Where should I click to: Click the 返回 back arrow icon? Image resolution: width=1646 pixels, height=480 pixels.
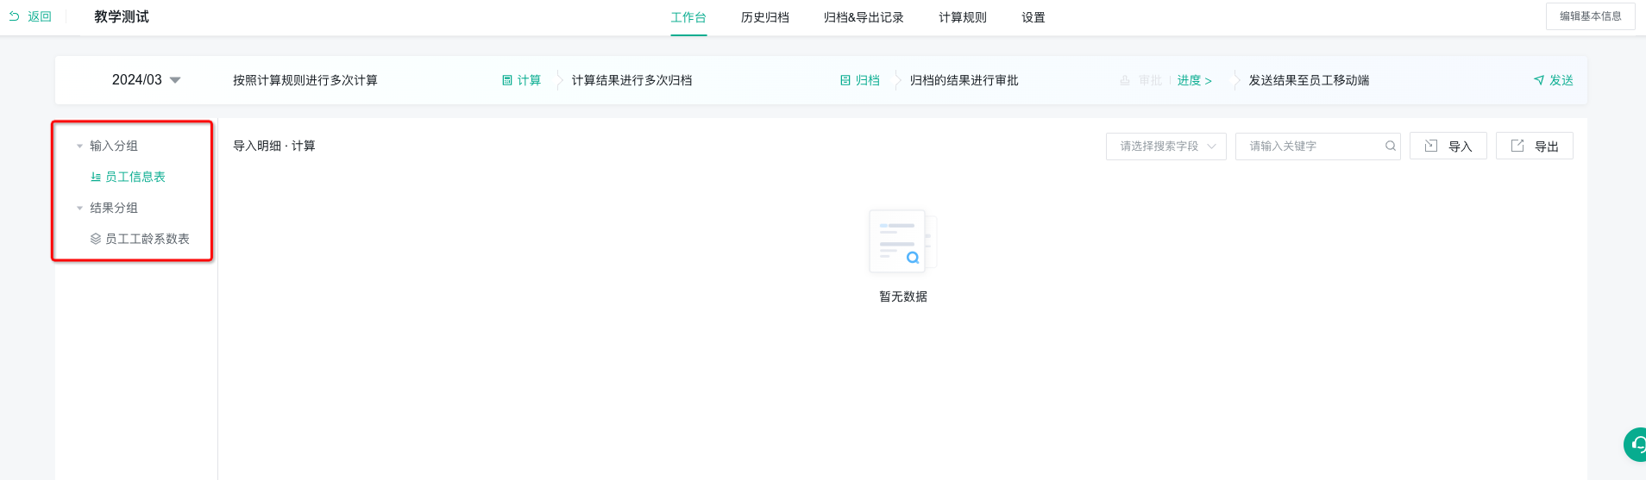[14, 16]
